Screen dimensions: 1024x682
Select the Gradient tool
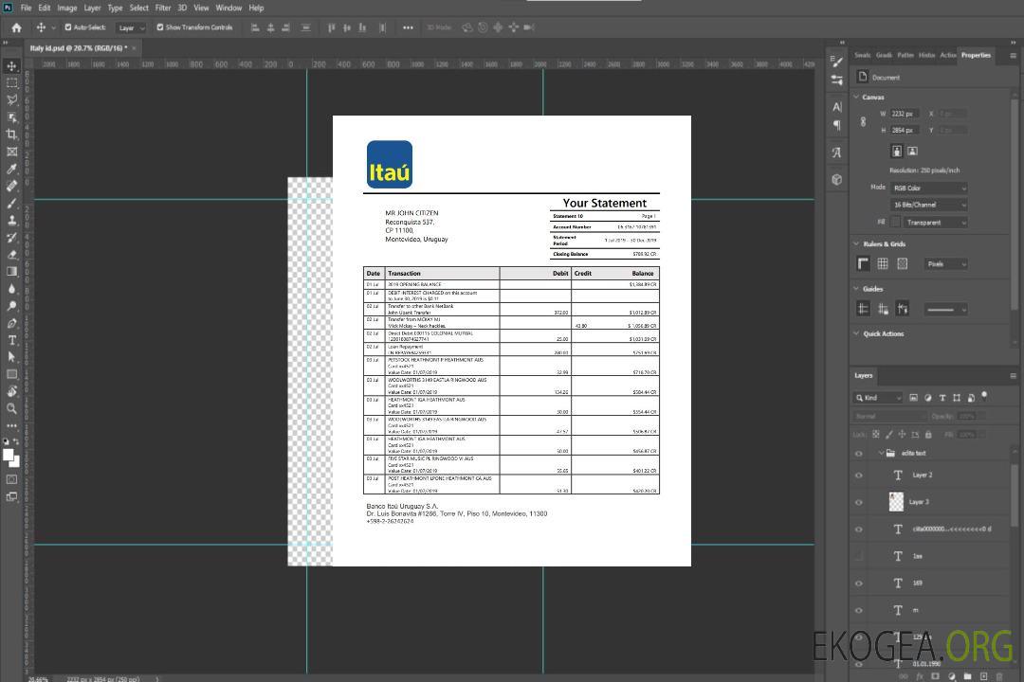tap(11, 271)
